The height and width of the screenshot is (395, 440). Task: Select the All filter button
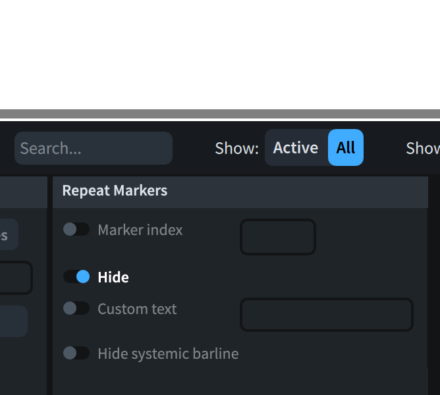(346, 148)
